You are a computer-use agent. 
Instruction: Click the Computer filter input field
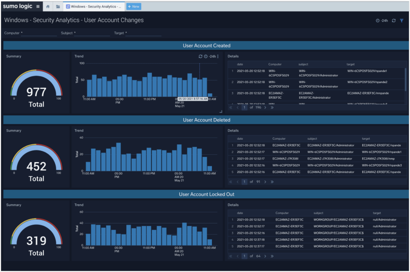point(39,33)
